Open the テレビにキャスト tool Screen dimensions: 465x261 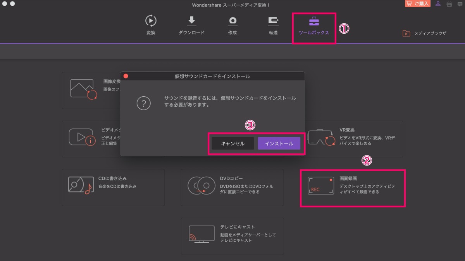point(232,236)
